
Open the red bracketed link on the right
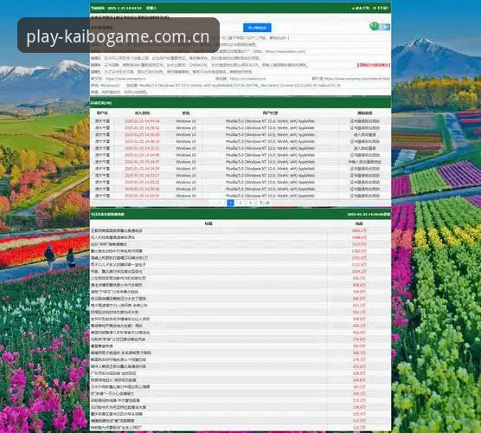coord(374,65)
